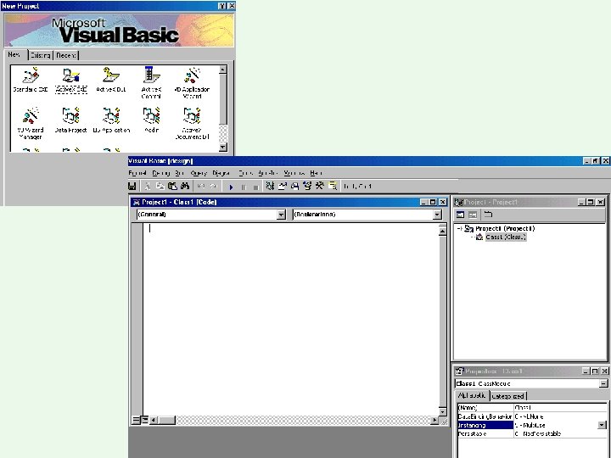
Task: Toggle Full Module View below code editor
Action: point(144,420)
